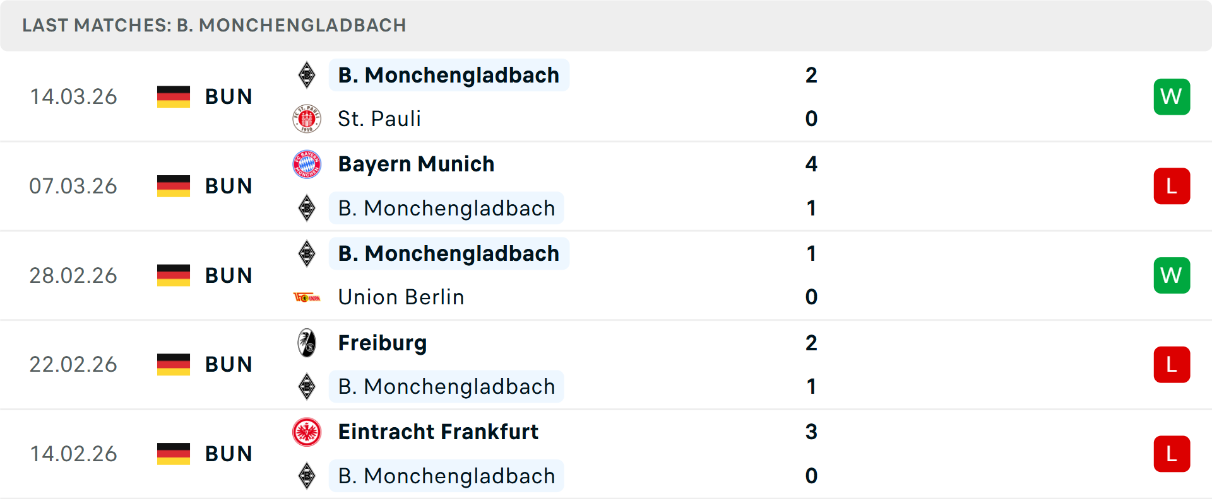Toggle the green W indicator for Union Berlin game
This screenshot has height=499, width=1212.
pos(1172,275)
